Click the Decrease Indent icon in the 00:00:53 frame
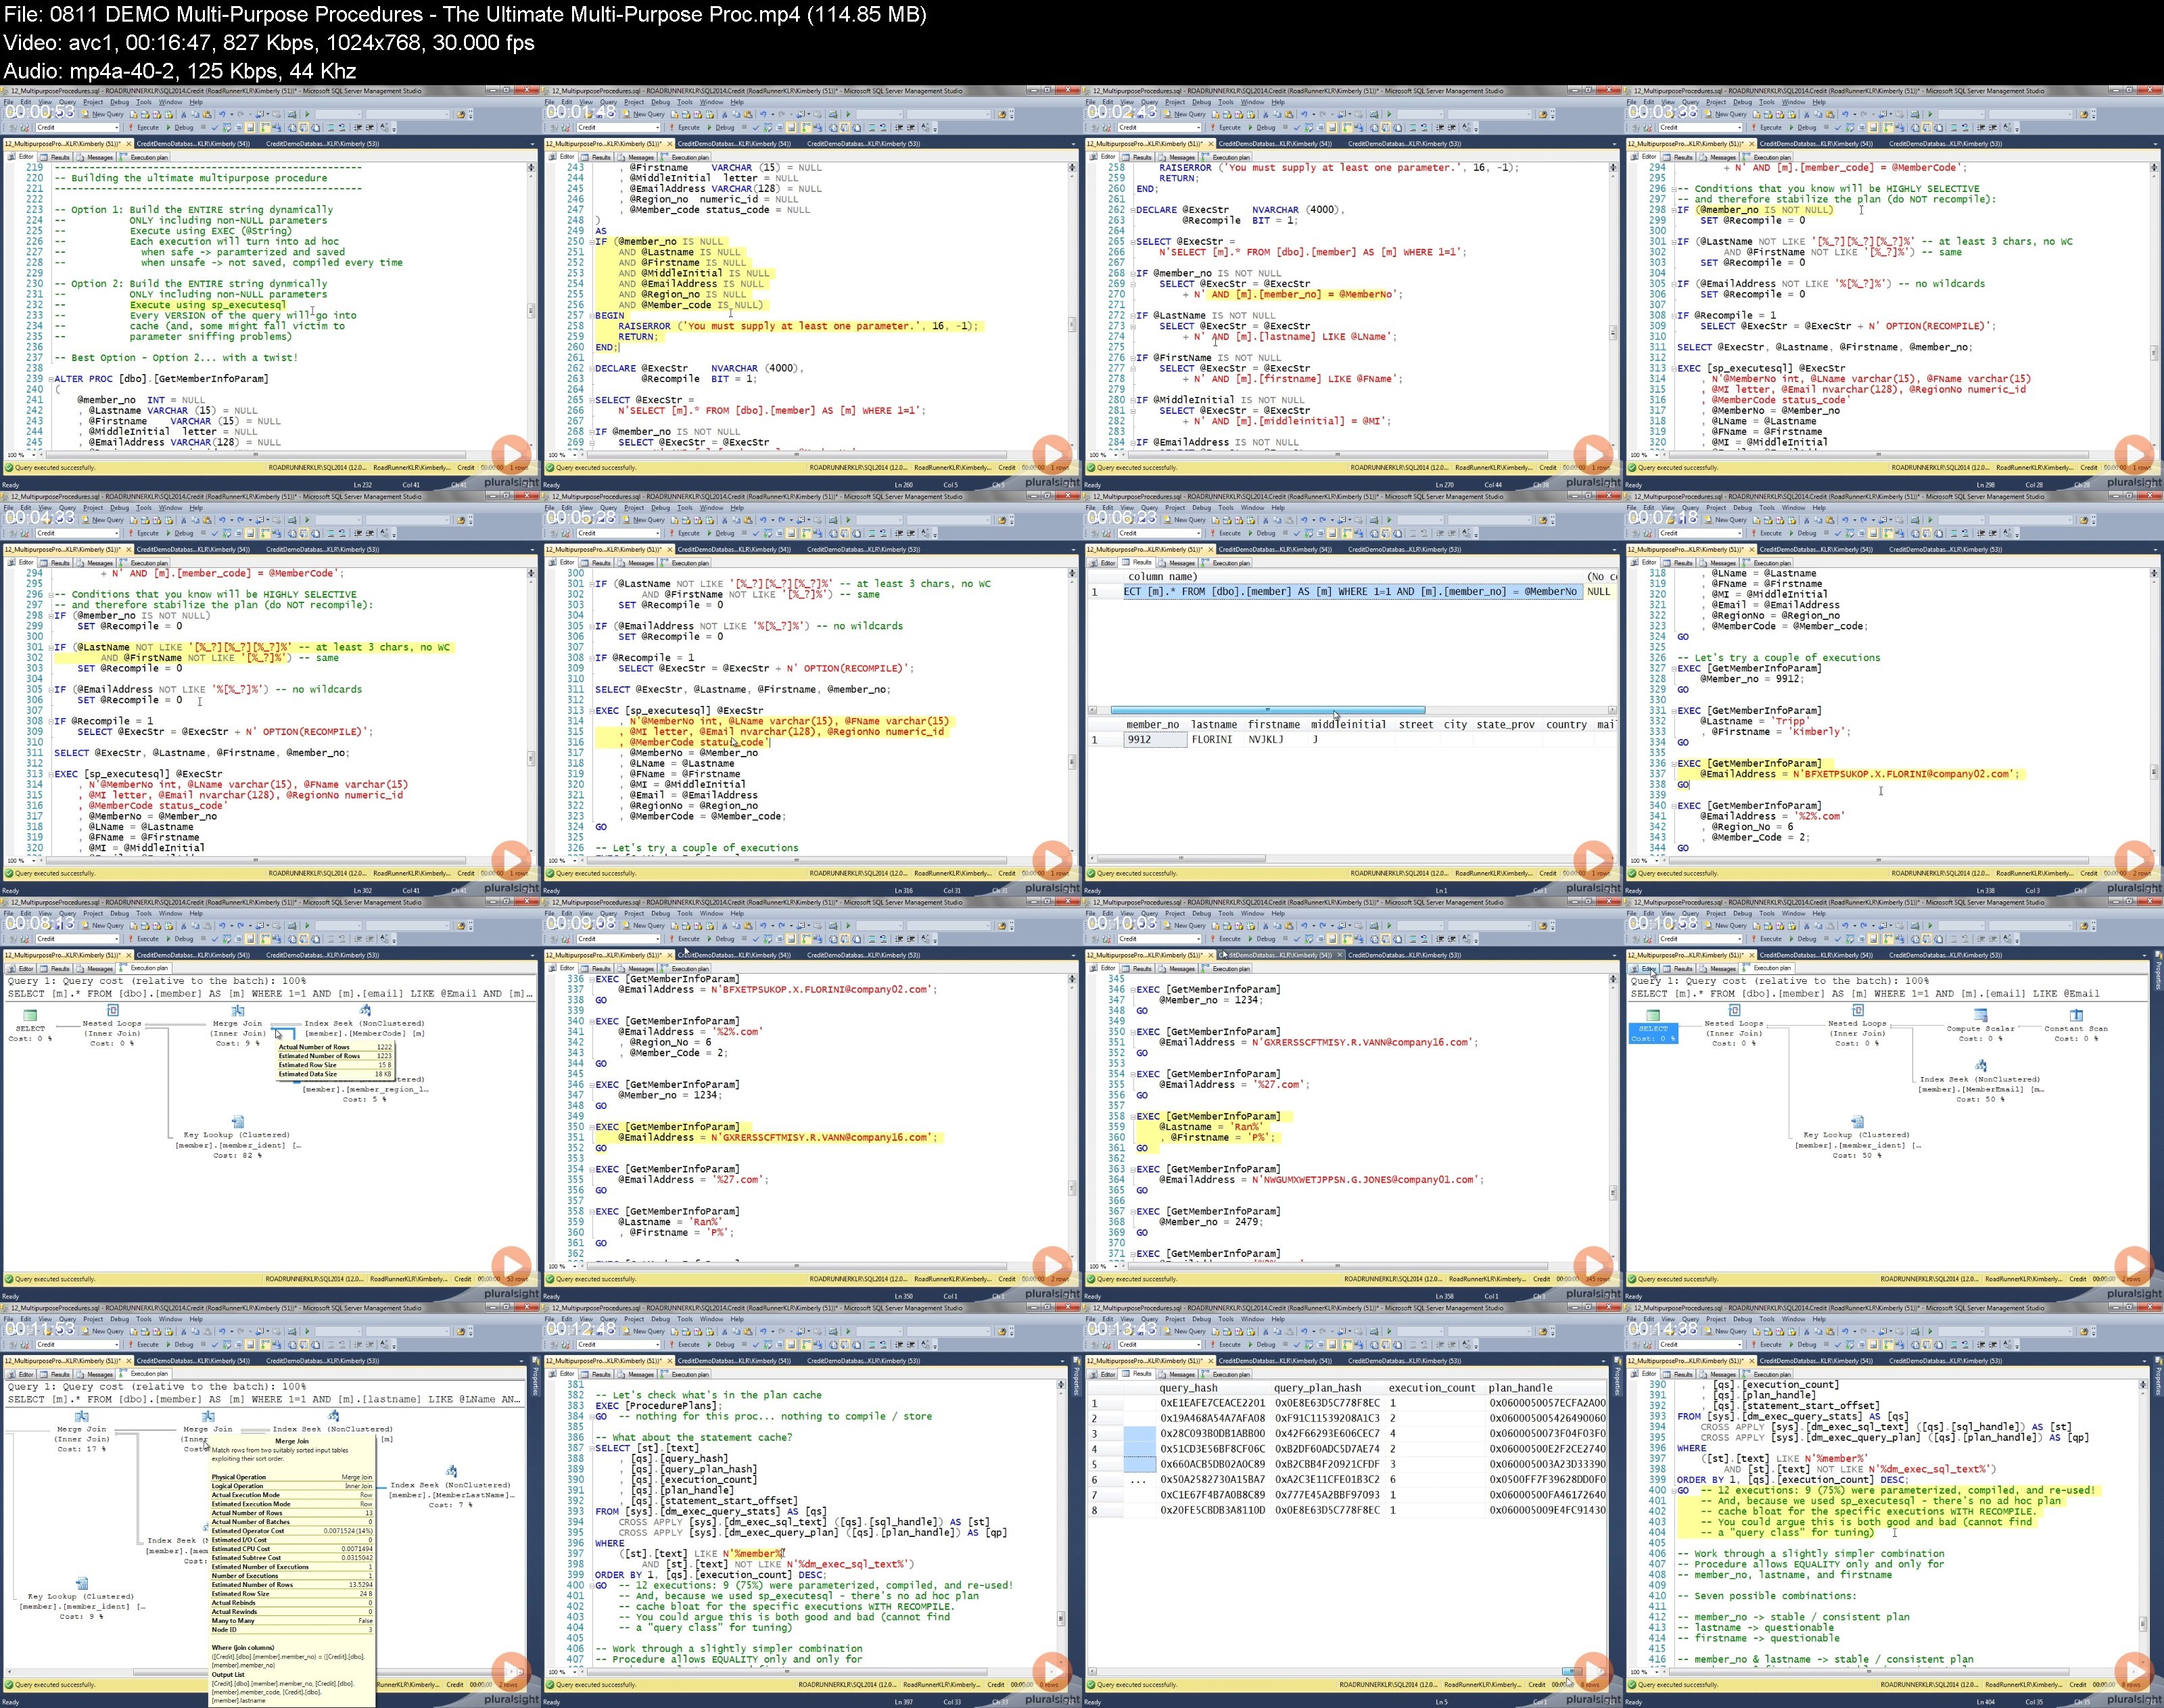Viewport: 2164px width, 1708px height. click(x=358, y=128)
